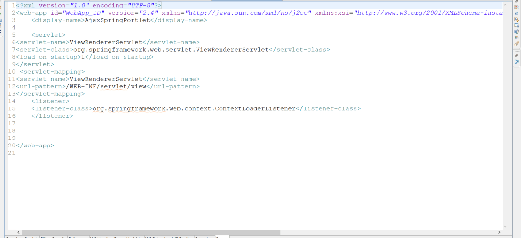Restore the lower minimized view stack
521x238 pixels.
(517, 55)
